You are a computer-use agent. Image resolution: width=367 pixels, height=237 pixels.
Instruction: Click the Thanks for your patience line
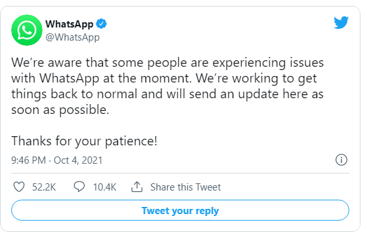click(85, 141)
